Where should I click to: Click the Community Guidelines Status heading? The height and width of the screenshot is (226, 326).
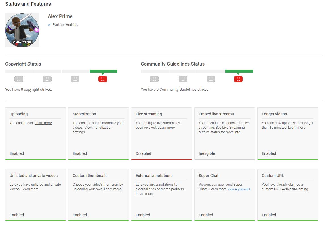click(x=173, y=64)
